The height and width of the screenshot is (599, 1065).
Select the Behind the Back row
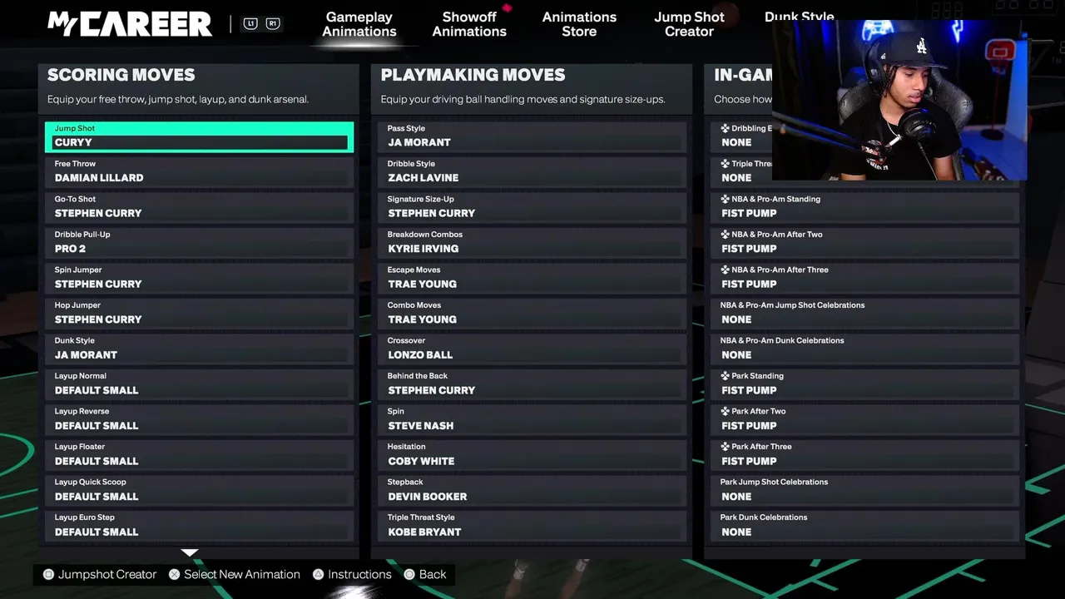[532, 384]
